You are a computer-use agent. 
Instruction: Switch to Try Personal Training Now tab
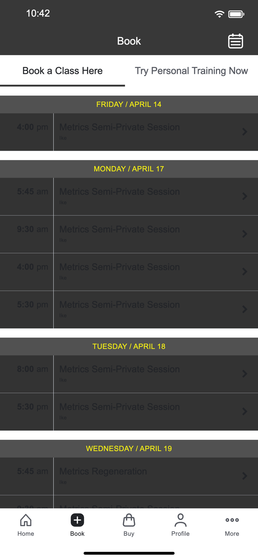[x=191, y=71]
